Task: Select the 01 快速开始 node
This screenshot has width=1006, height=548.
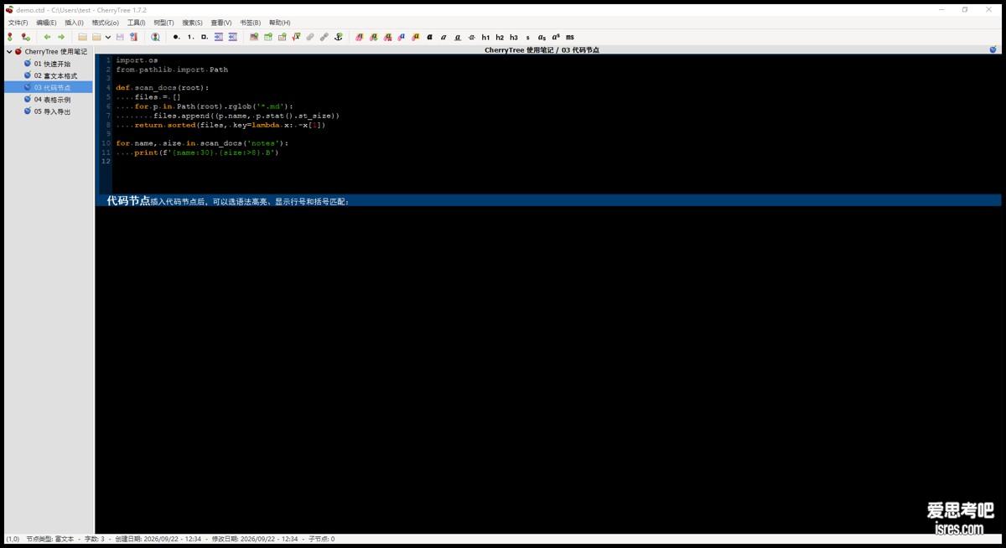Action: coord(52,64)
